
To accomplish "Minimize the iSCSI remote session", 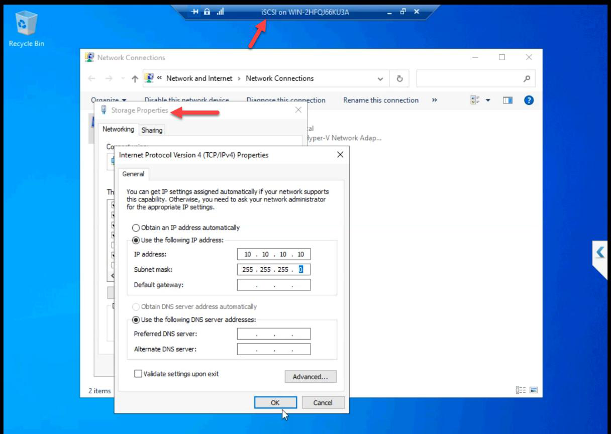I will coord(390,12).
